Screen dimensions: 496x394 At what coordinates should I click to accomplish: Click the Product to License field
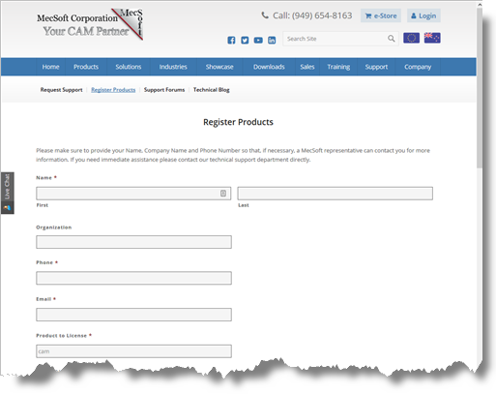click(133, 351)
